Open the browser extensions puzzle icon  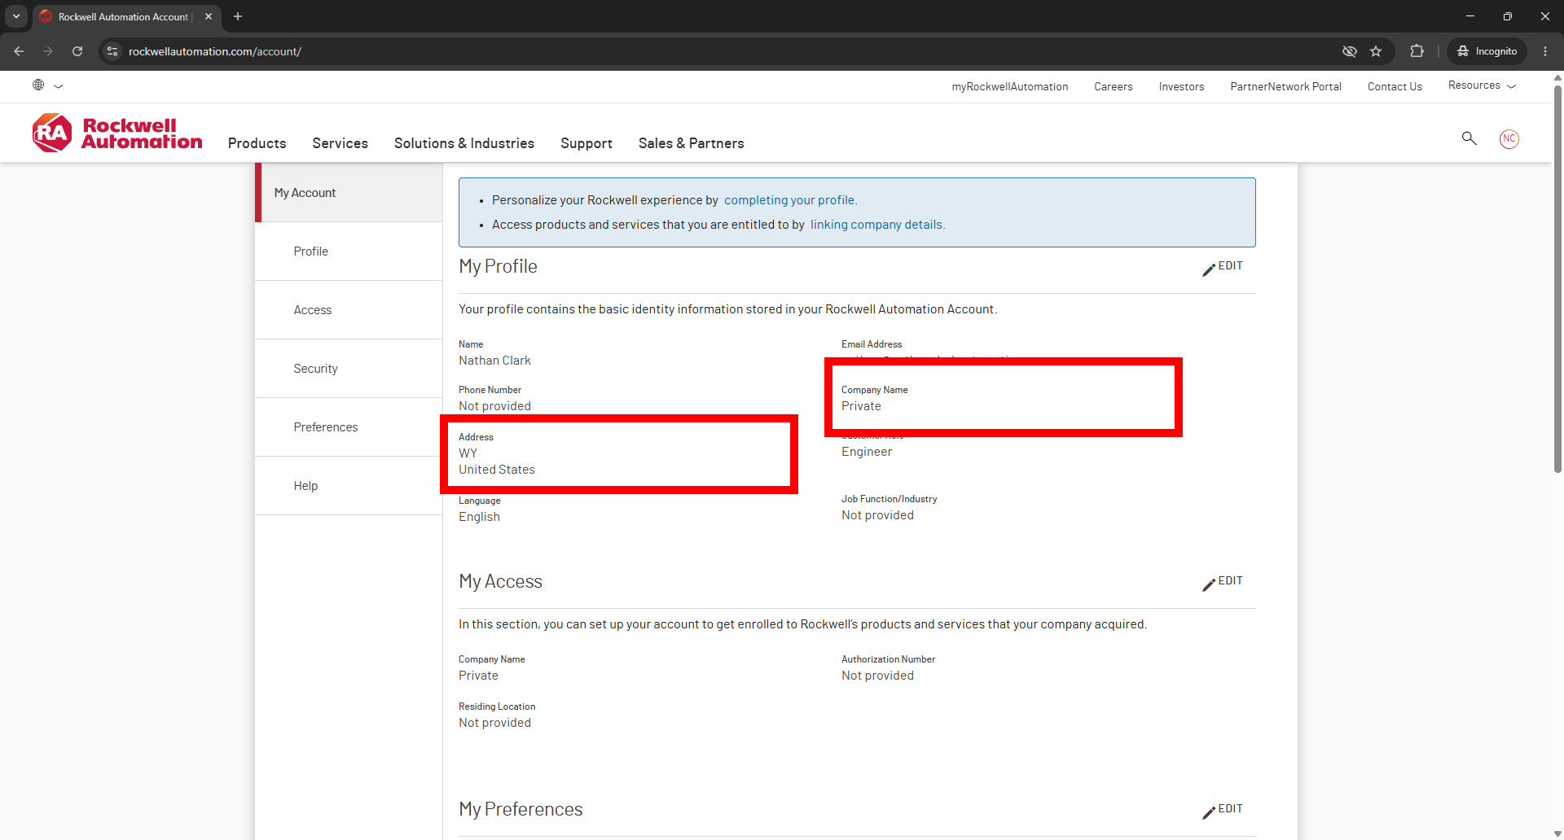tap(1417, 51)
